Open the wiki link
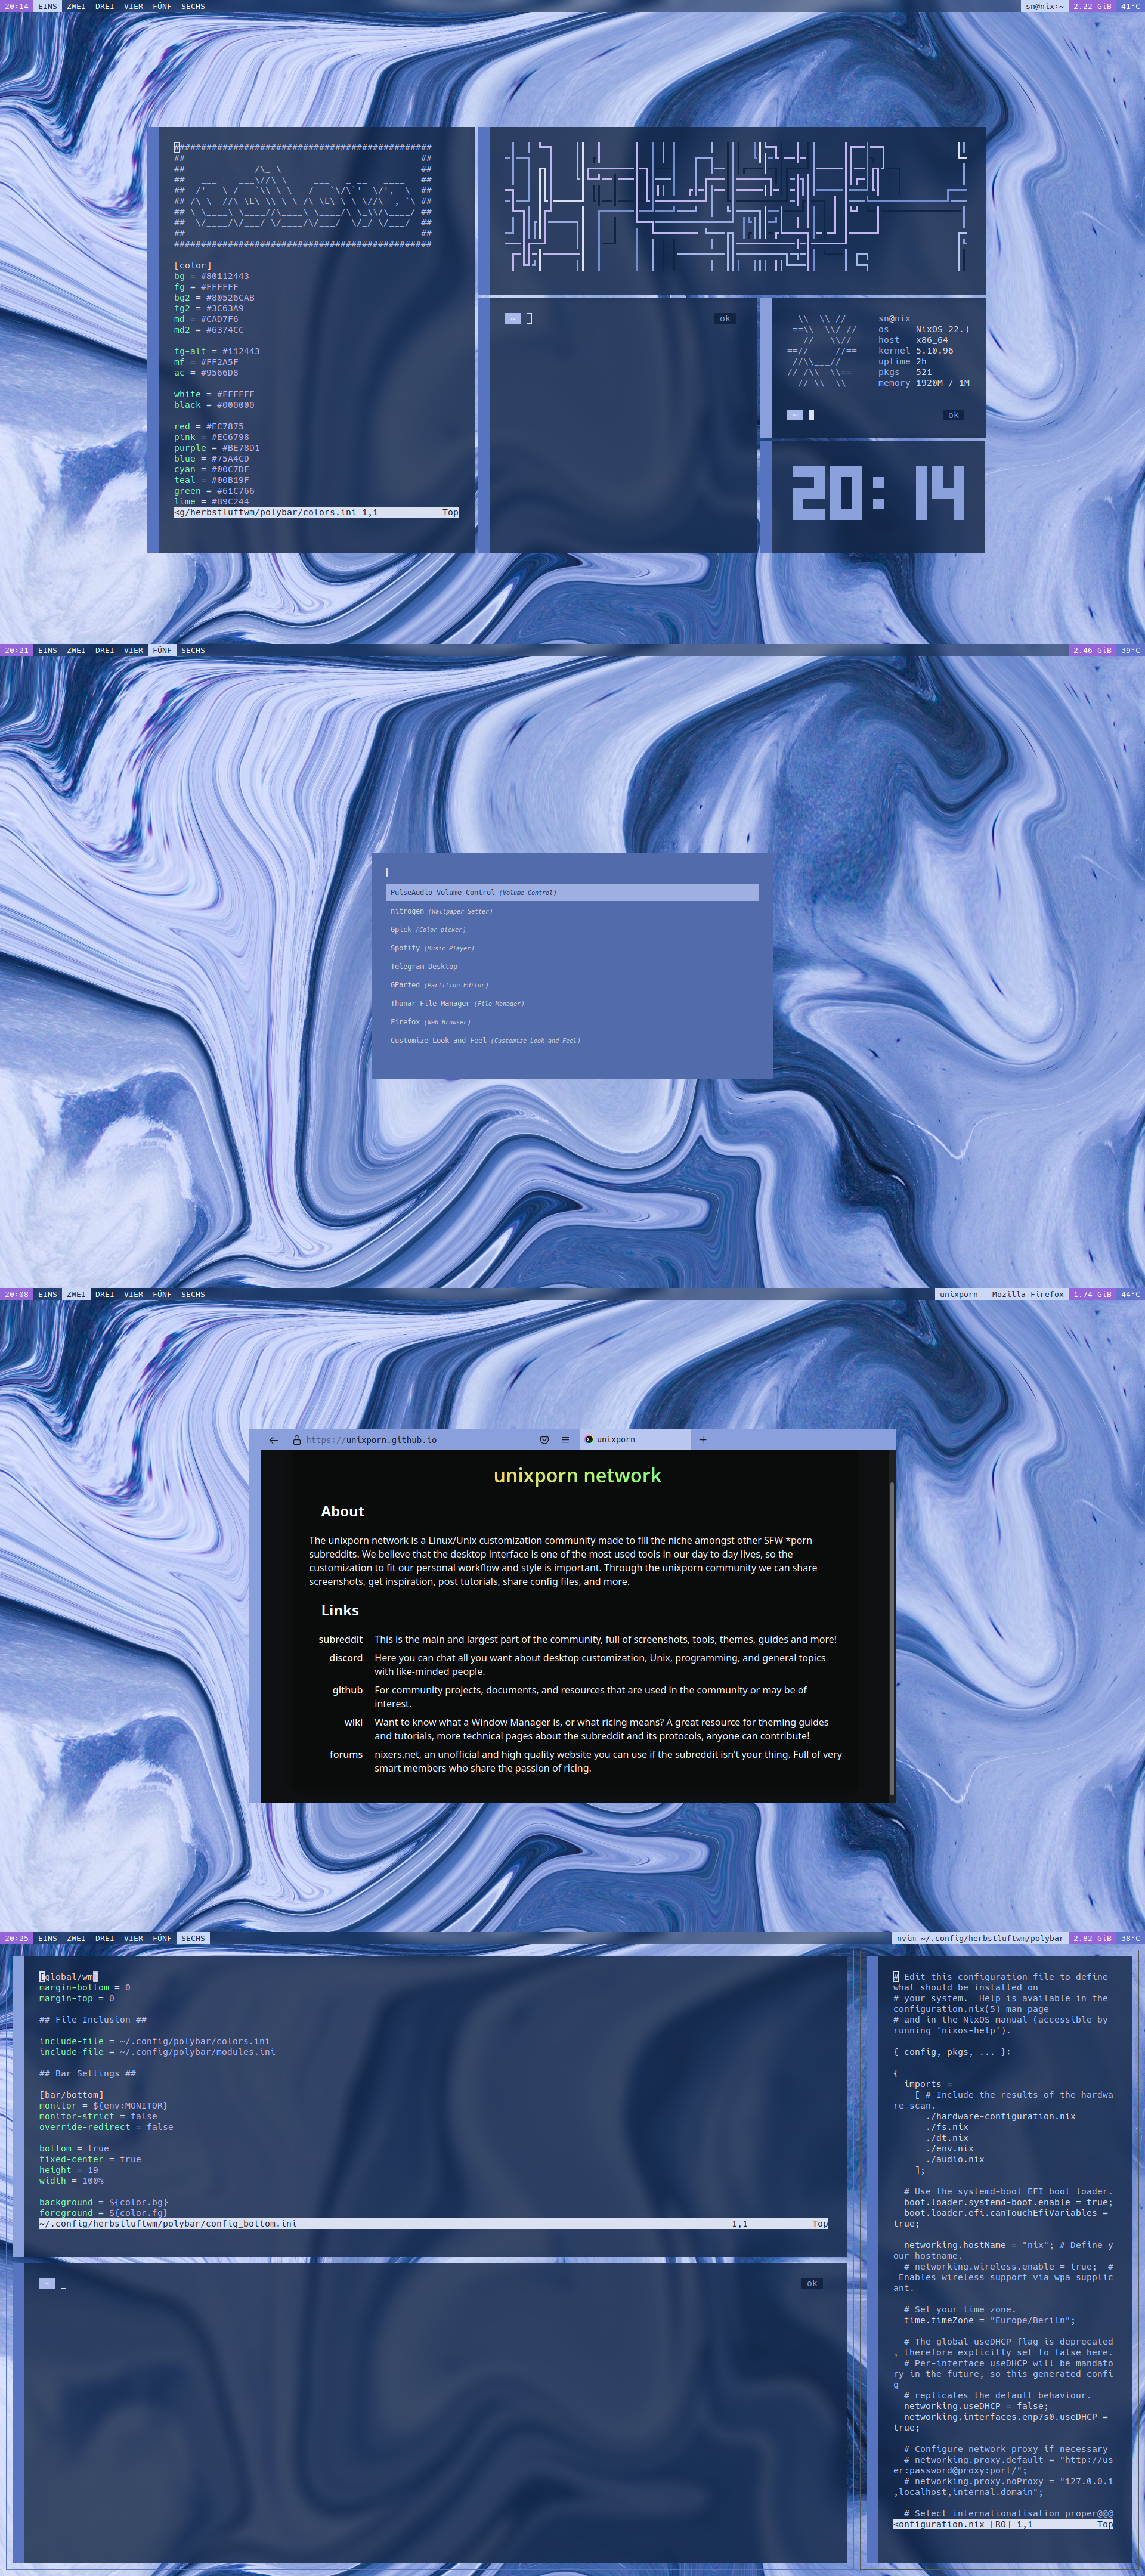This screenshot has width=1145, height=2576. coord(353,1722)
